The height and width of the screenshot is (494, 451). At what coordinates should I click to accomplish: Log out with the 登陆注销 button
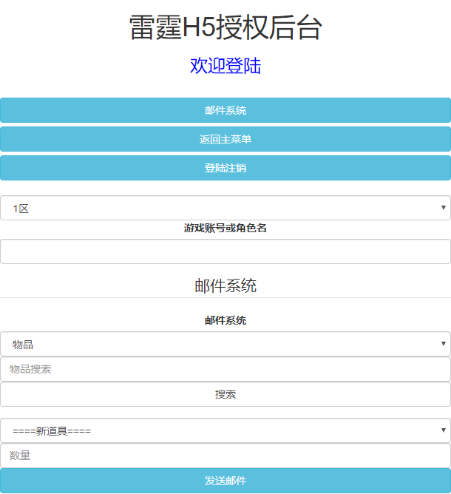point(225,168)
